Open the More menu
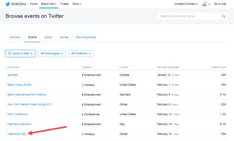Image resolution: width=234 pixels, height=141 pixels. 77,4
